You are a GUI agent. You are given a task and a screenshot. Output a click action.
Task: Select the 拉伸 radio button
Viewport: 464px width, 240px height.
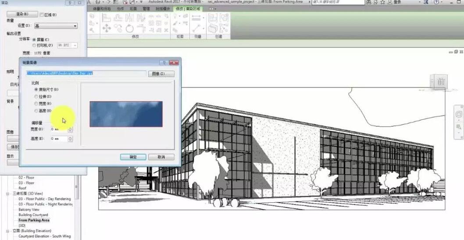pyautogui.click(x=36, y=97)
